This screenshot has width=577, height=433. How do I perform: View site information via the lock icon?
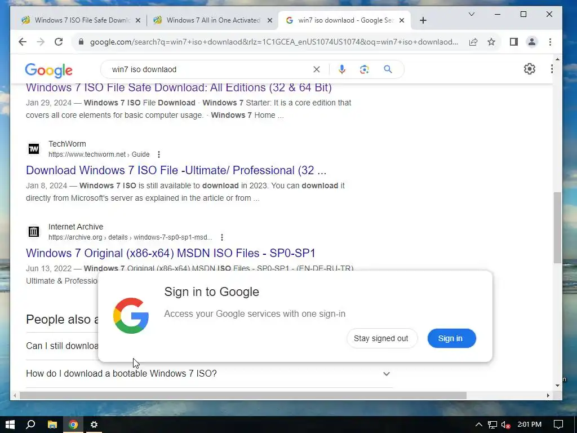(x=81, y=42)
